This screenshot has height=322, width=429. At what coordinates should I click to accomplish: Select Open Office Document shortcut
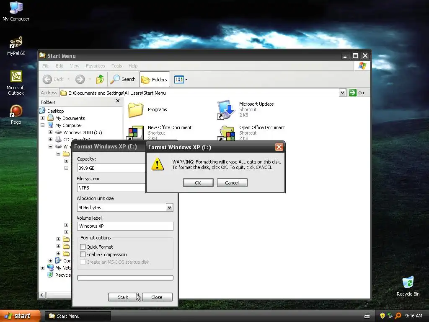[252, 133]
